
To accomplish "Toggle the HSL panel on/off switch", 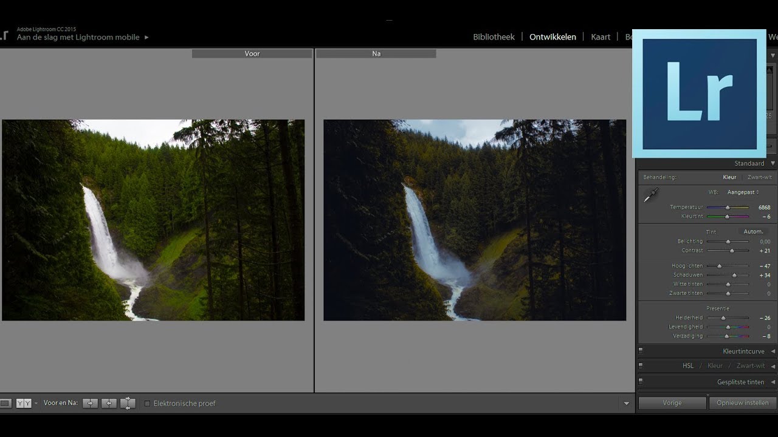I will coord(641,365).
